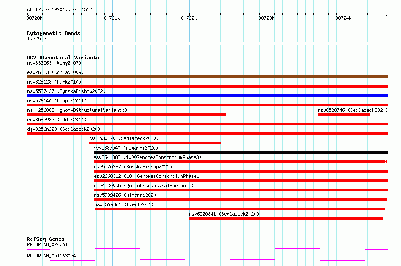This screenshot has width=401, height=266.
Task: Click the red esv2660312 variant bar
Action: [x=241, y=181]
